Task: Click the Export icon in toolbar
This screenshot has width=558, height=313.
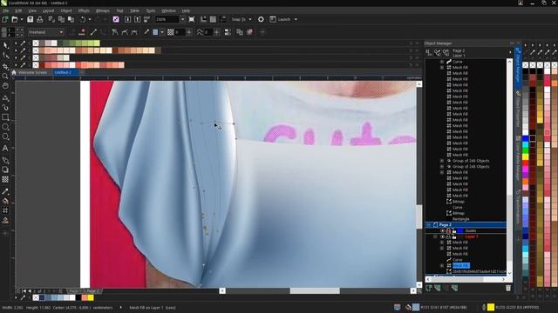Action: (138, 19)
